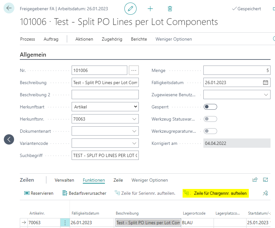This screenshot has width=275, height=228.
Task: Click into the Nr. input field
Action: [99, 70]
